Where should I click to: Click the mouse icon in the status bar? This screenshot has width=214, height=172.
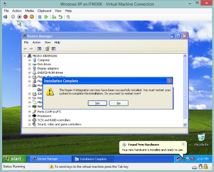tap(200, 166)
